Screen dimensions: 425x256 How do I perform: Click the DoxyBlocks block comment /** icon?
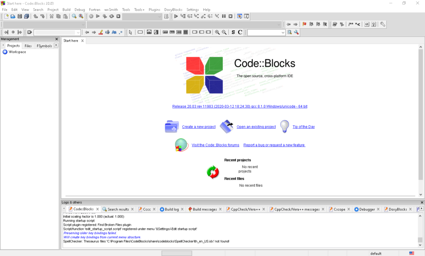[x=351, y=24]
